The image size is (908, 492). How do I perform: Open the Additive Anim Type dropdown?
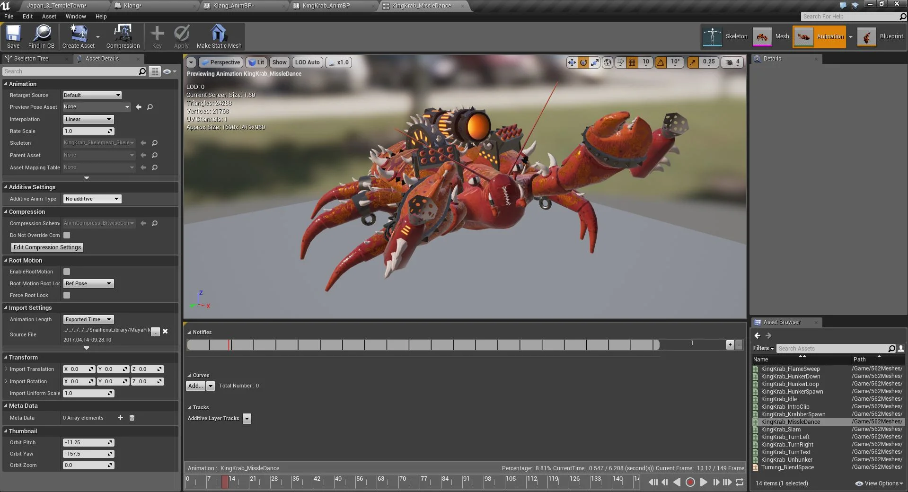click(x=92, y=199)
